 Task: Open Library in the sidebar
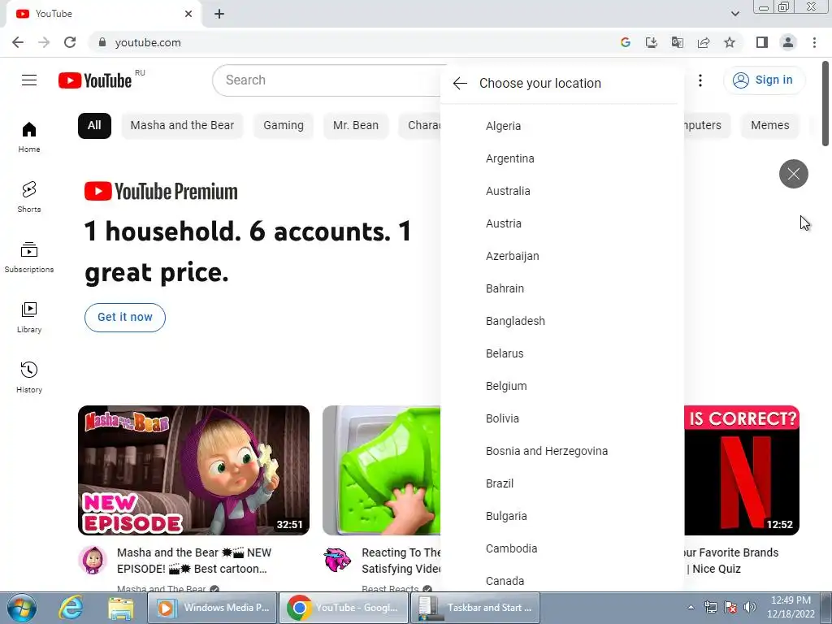[29, 318]
